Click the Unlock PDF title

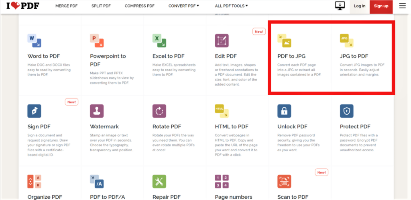point(292,127)
